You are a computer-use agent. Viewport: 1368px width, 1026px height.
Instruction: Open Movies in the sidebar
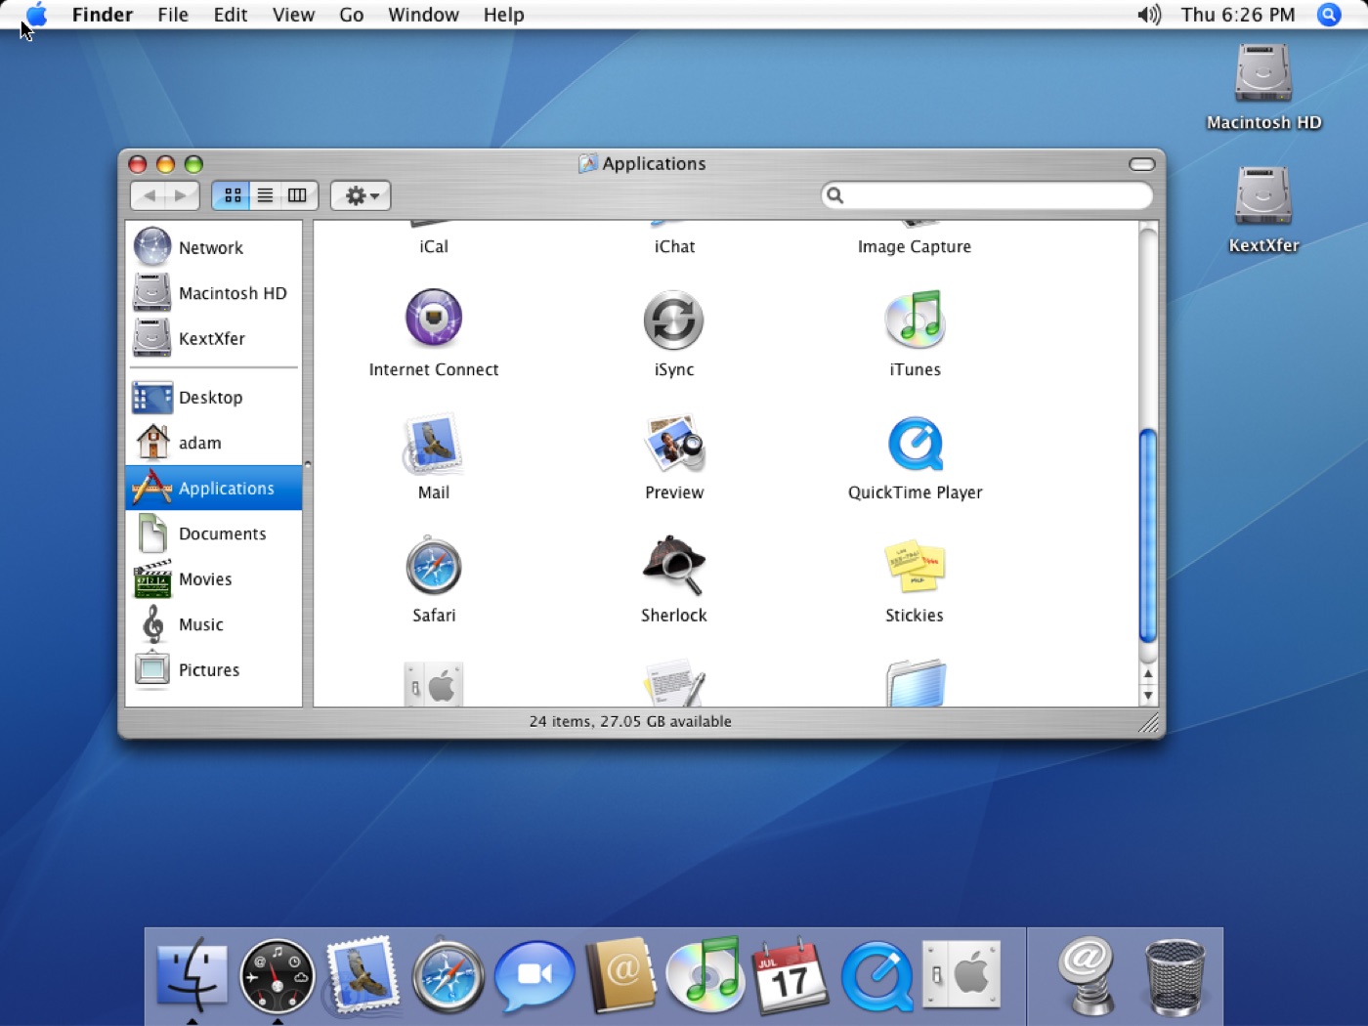tap(214, 578)
